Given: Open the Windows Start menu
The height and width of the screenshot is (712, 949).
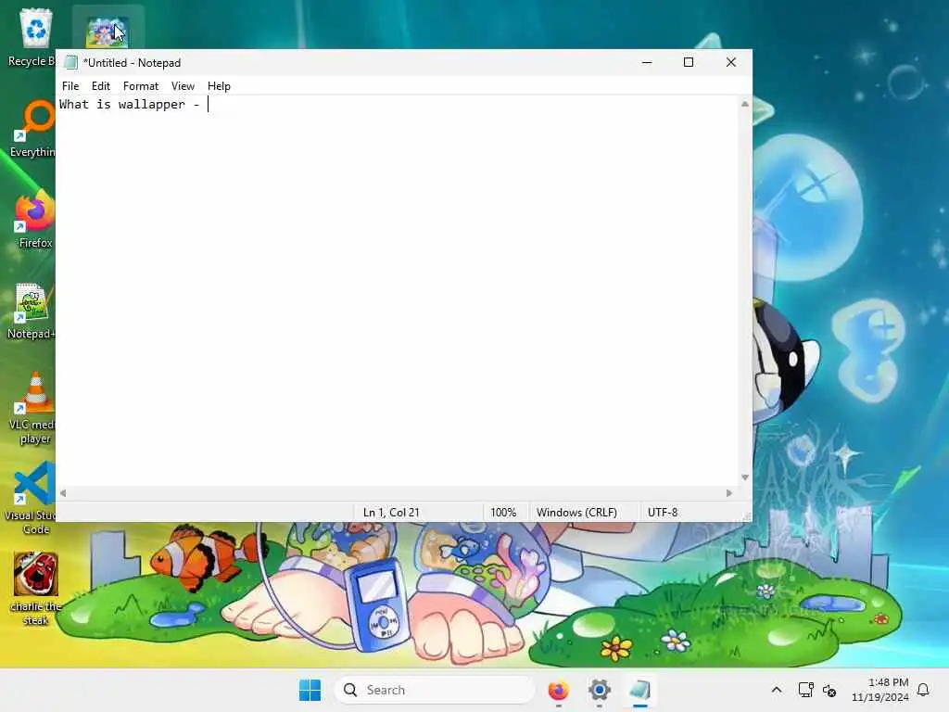Looking at the screenshot, I should 310,690.
